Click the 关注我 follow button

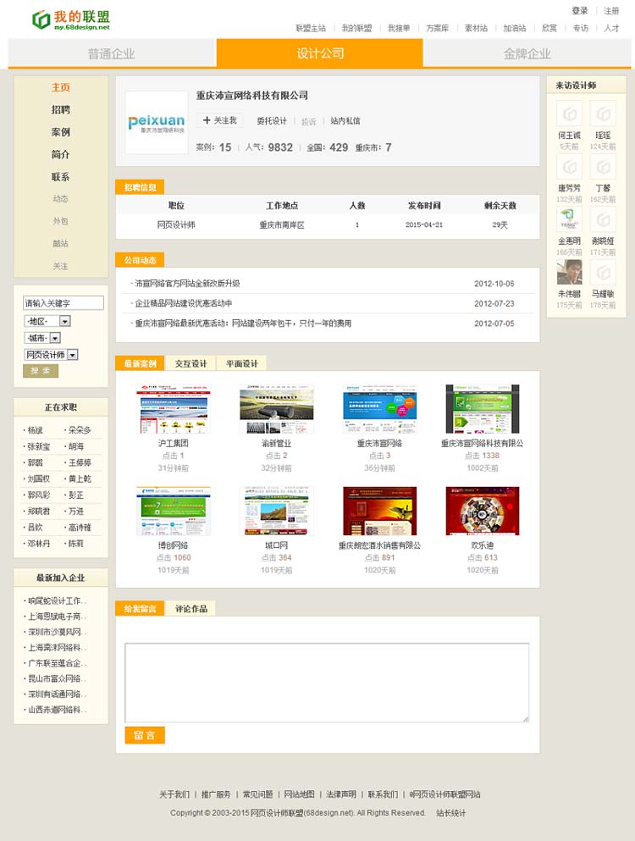220,120
